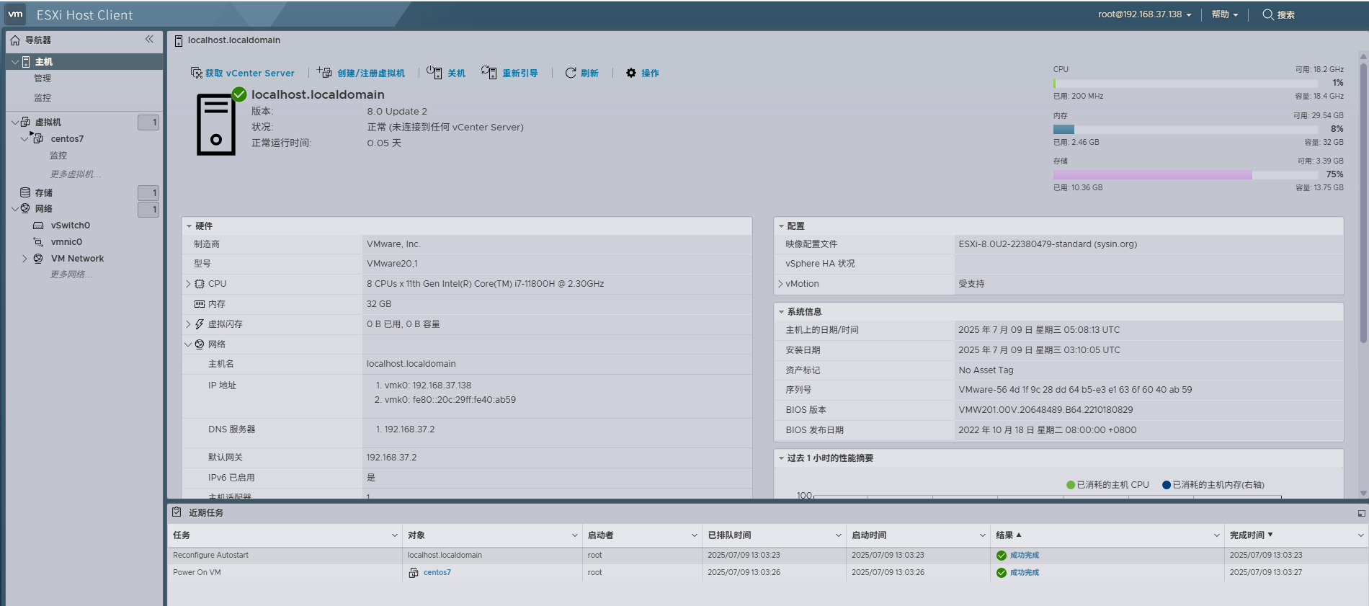The height and width of the screenshot is (606, 1369).
Task: Collapse the Hardware panel section
Action: (189, 226)
